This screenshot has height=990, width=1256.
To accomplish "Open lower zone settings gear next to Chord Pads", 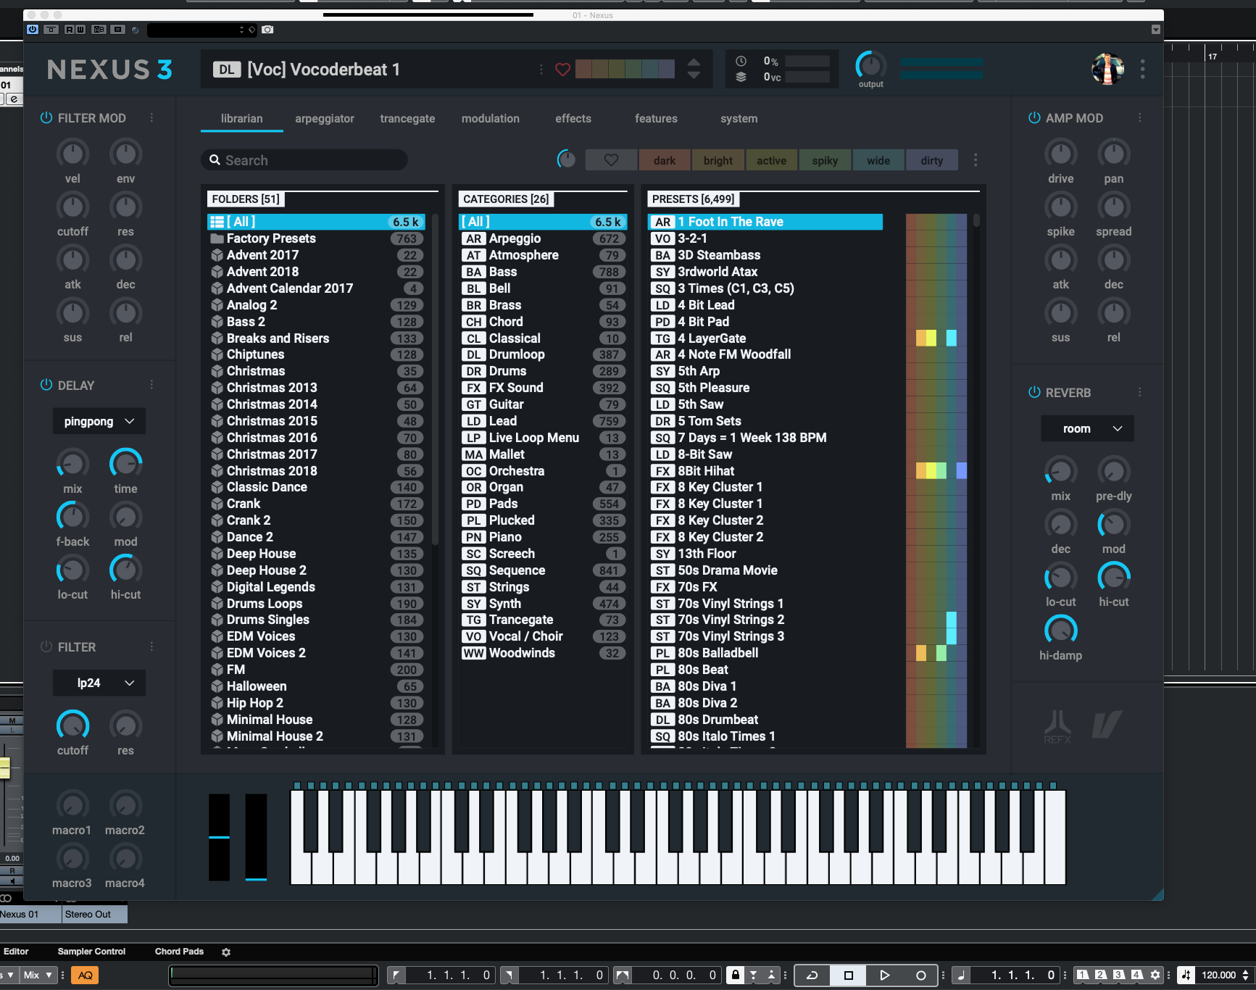I will coord(226,952).
